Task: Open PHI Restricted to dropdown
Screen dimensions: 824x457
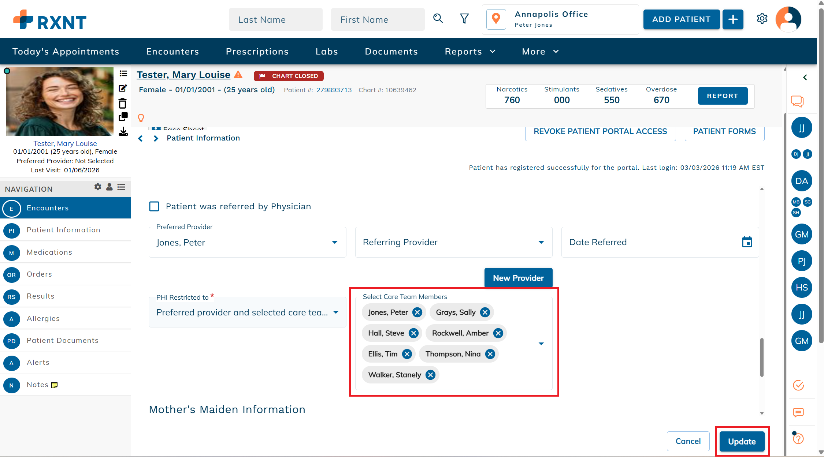Action: pyautogui.click(x=336, y=312)
